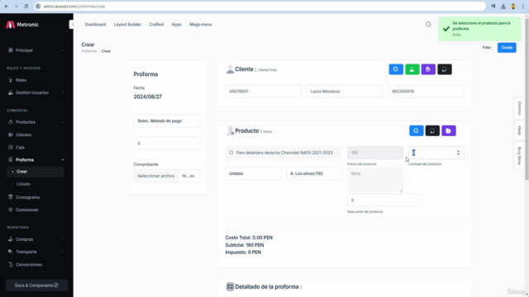The height and width of the screenshot is (297, 529).
Task: Click the Caja sidebar icon
Action: [x=11, y=147]
